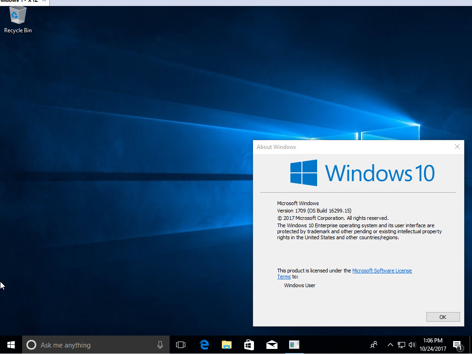Open the Mail app from taskbar

(272, 345)
